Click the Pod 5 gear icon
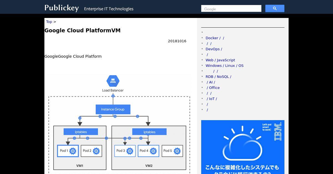This screenshot has width=333, height=174. click(177, 151)
